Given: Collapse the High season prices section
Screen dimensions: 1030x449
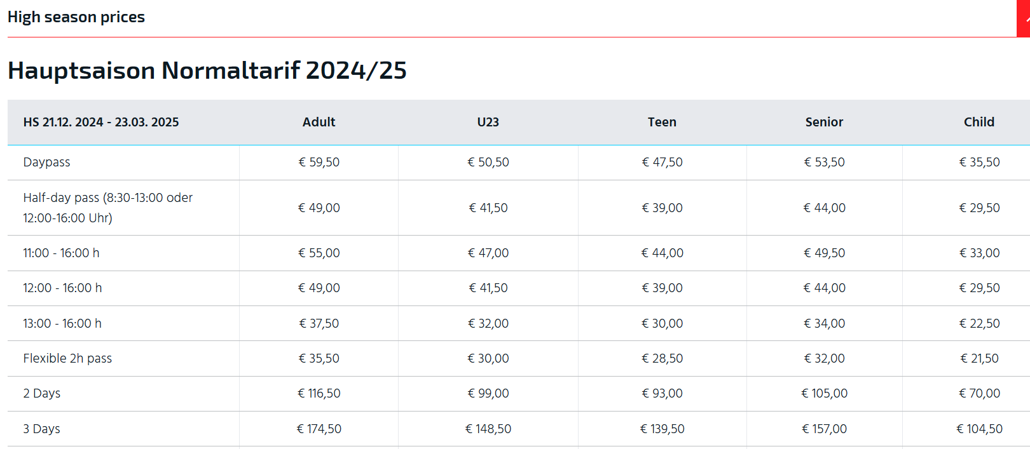Looking at the screenshot, I should click(76, 17).
